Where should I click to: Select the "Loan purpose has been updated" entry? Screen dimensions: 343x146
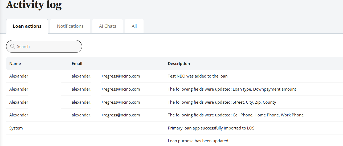pos(198,141)
